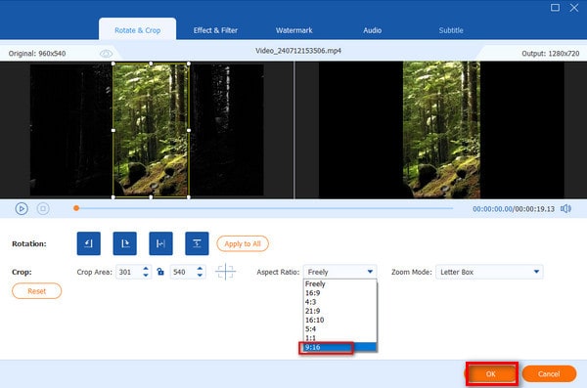Screen dimensions: 587x388
Task: Rotate video right 90 degrees
Action: pyautogui.click(x=124, y=243)
